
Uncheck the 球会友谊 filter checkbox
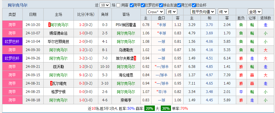pyautogui.click(x=161, y=5)
